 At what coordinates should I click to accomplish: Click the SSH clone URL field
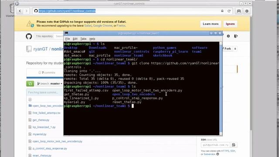pos(215,145)
